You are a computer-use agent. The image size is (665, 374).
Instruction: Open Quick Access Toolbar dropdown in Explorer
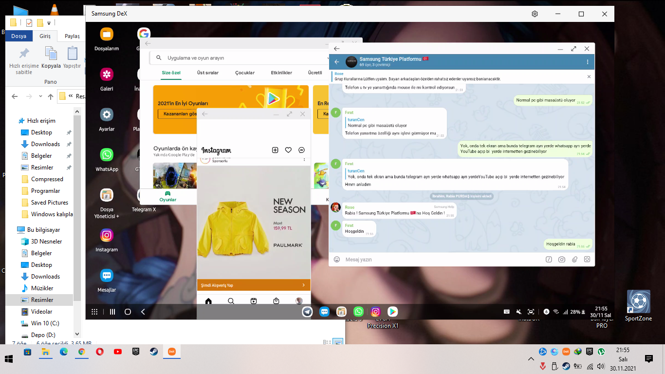pyautogui.click(x=49, y=23)
